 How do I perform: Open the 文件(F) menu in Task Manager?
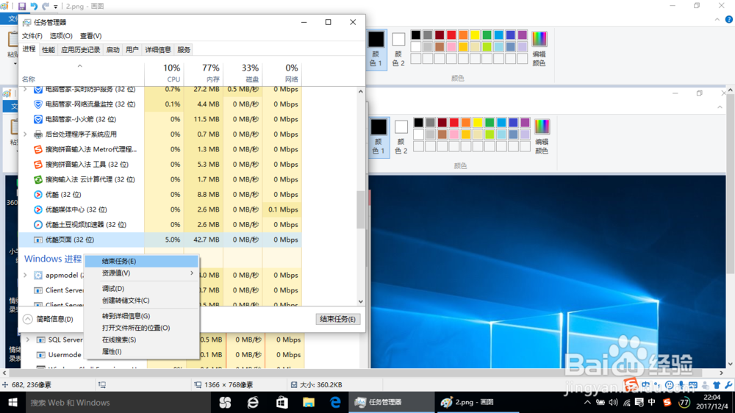tap(32, 35)
